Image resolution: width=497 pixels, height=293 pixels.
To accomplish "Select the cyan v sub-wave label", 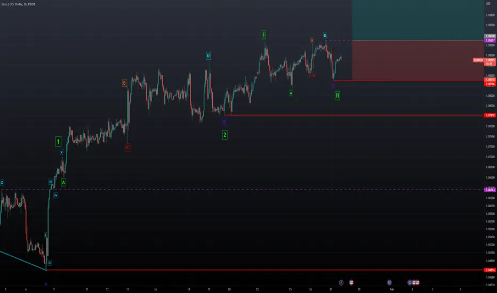I will tap(61, 152).
